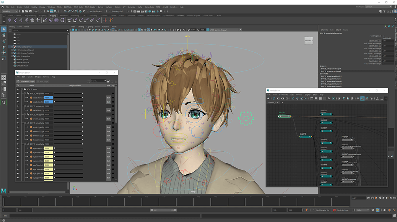Open the Deform menu in main menu bar
397x222 pixels.
(117, 7)
